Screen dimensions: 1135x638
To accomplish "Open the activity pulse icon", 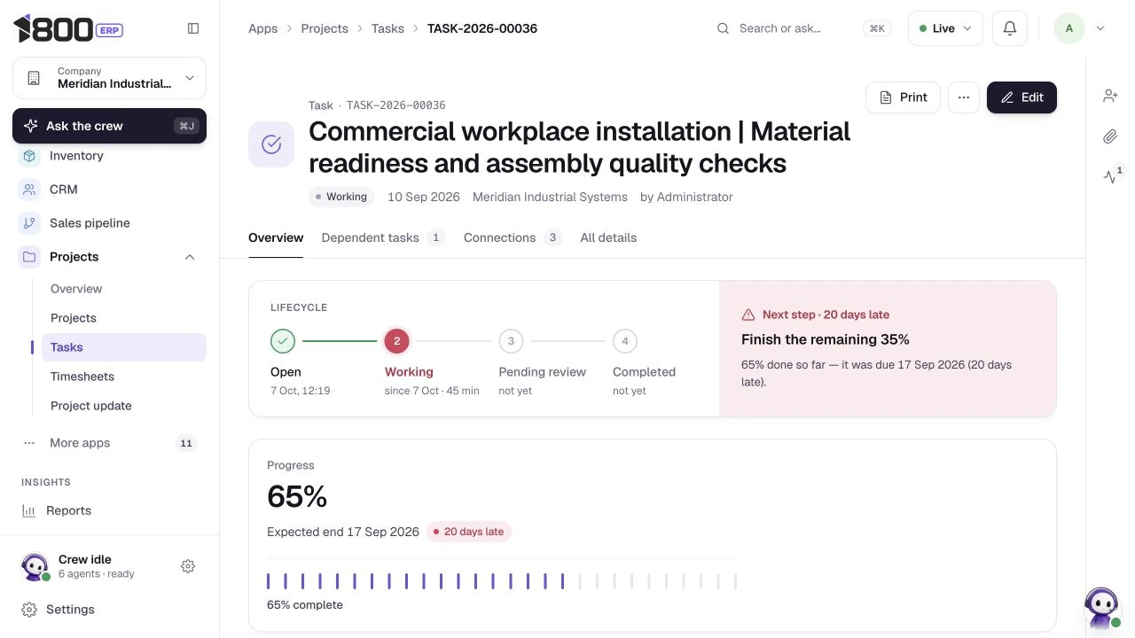I will click(1110, 176).
